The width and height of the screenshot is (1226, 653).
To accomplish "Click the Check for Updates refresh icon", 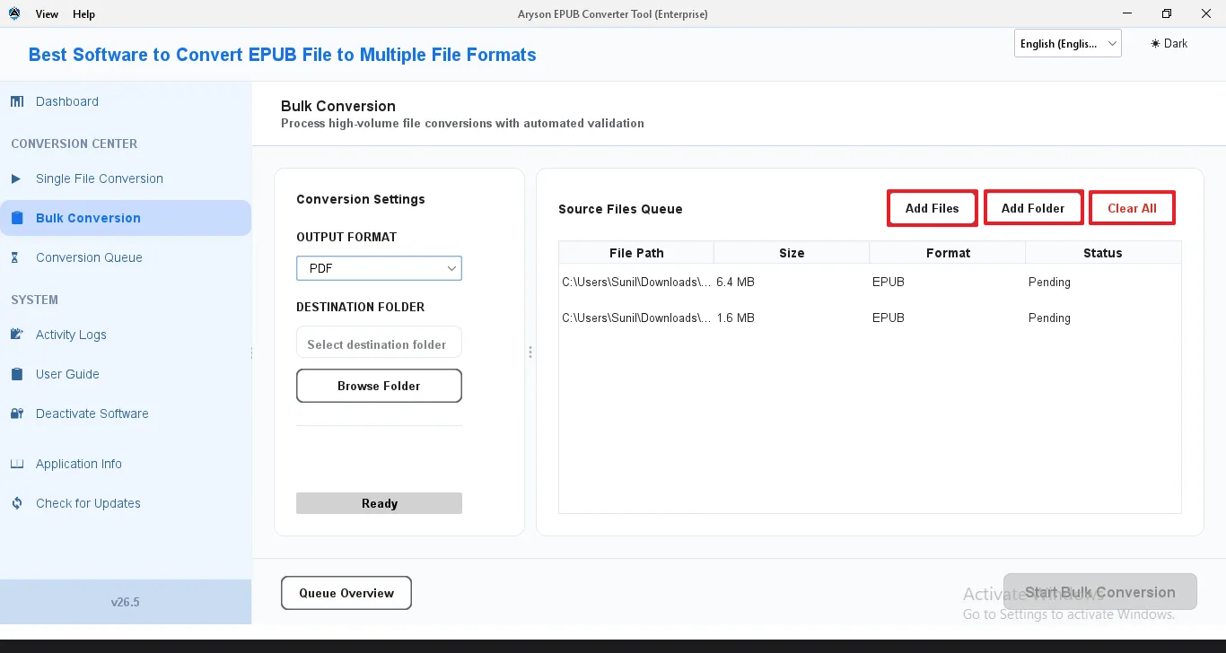I will pos(17,503).
